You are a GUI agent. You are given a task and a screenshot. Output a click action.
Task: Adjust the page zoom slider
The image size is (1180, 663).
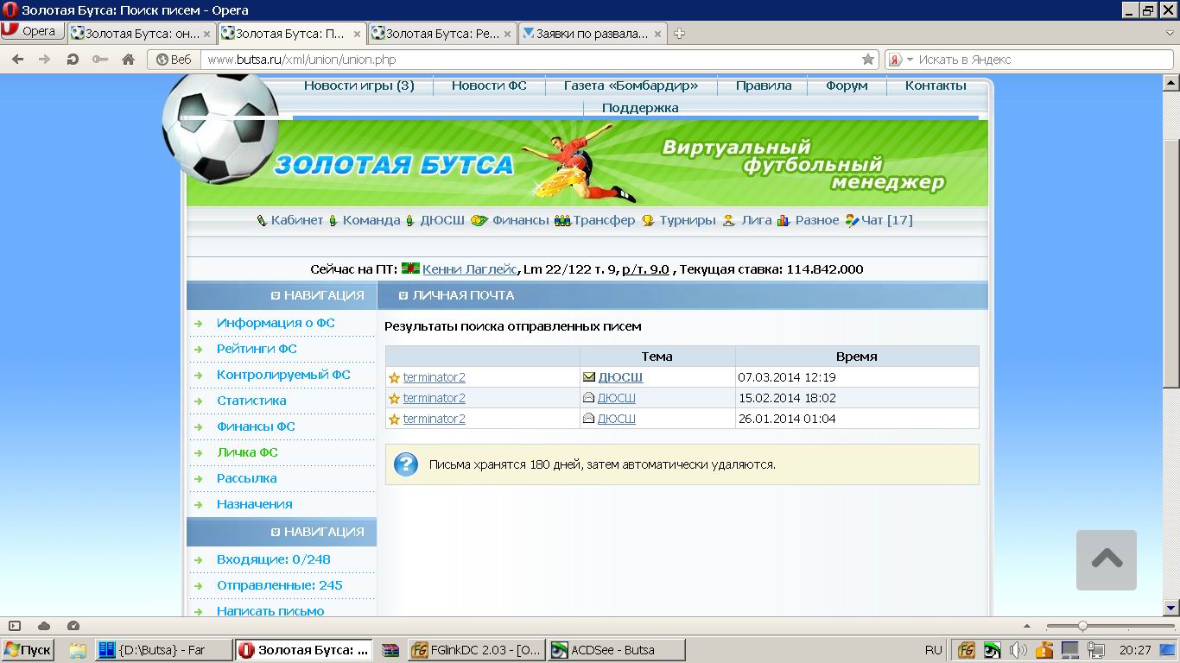coord(1082,626)
